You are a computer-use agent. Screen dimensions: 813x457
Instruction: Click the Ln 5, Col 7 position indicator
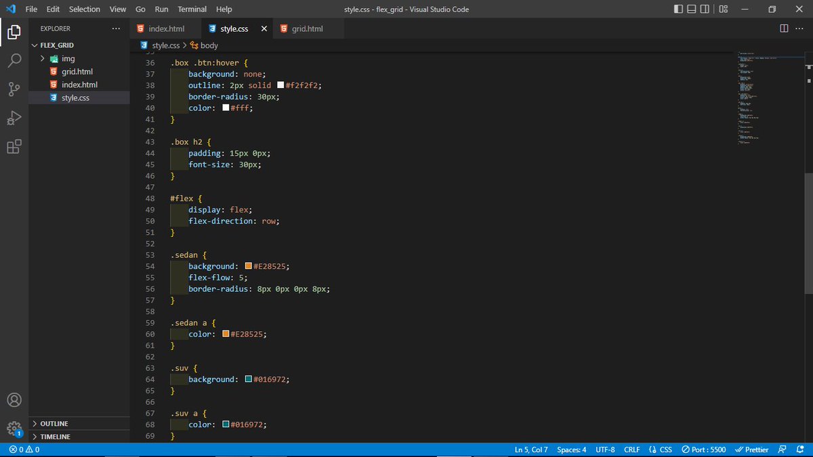tap(531, 450)
